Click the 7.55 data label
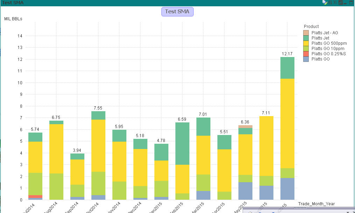This screenshot has width=355, height=213. click(x=98, y=108)
